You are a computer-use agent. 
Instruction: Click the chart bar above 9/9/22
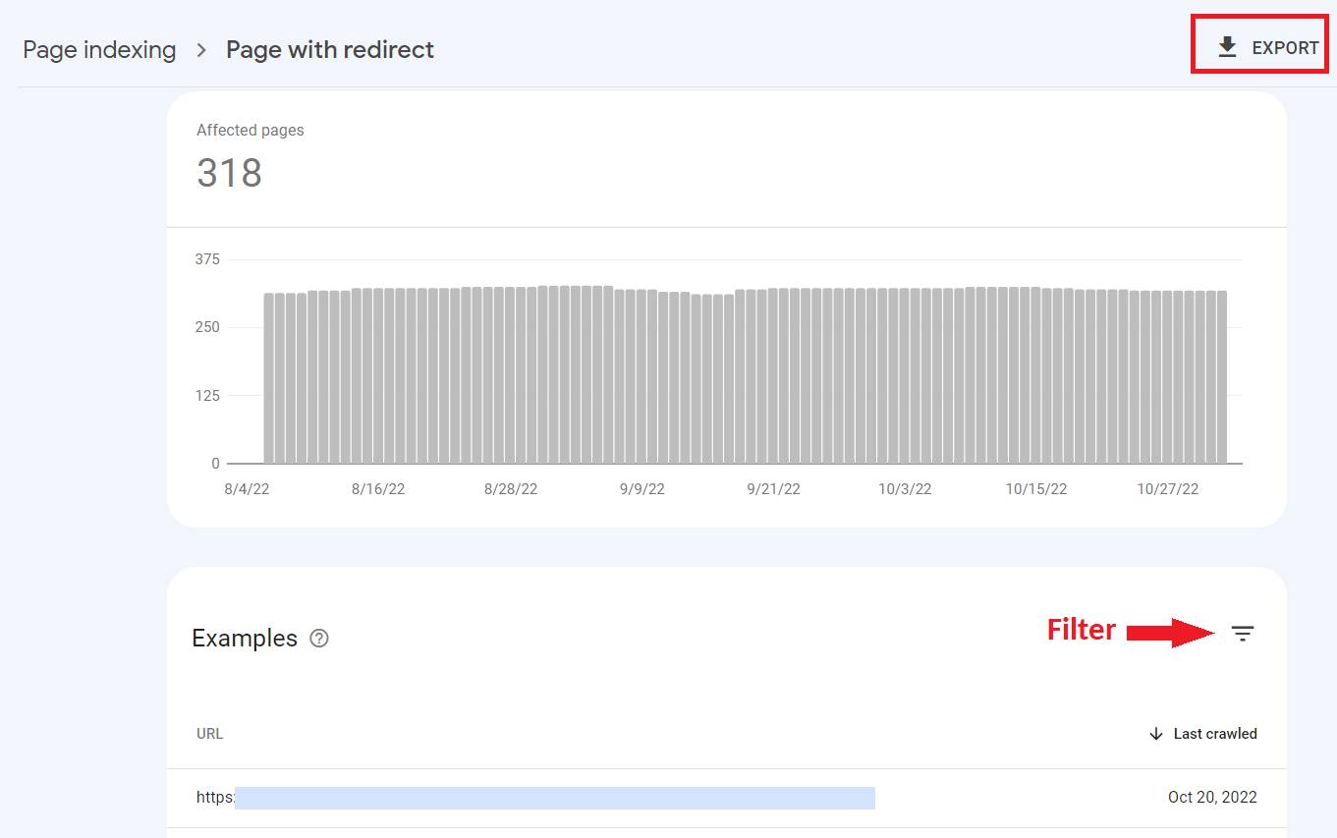[x=641, y=376]
